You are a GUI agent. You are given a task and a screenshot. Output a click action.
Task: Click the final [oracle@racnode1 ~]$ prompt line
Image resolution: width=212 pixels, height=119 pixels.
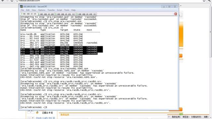(x=34, y=107)
